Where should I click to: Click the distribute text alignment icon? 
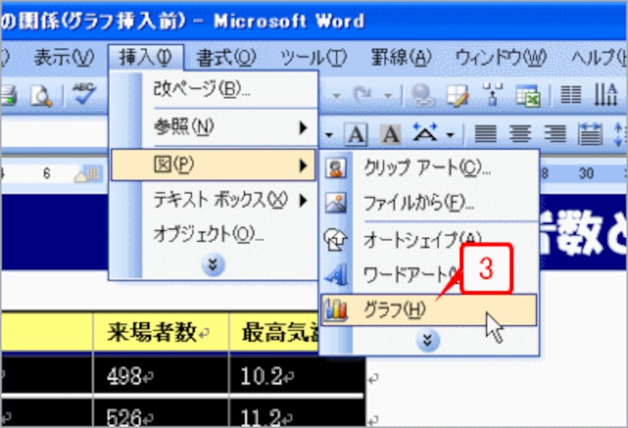pos(590,134)
